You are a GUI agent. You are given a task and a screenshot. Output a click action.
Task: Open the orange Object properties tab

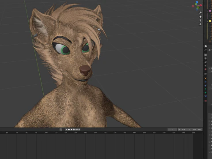[x=205, y=78]
